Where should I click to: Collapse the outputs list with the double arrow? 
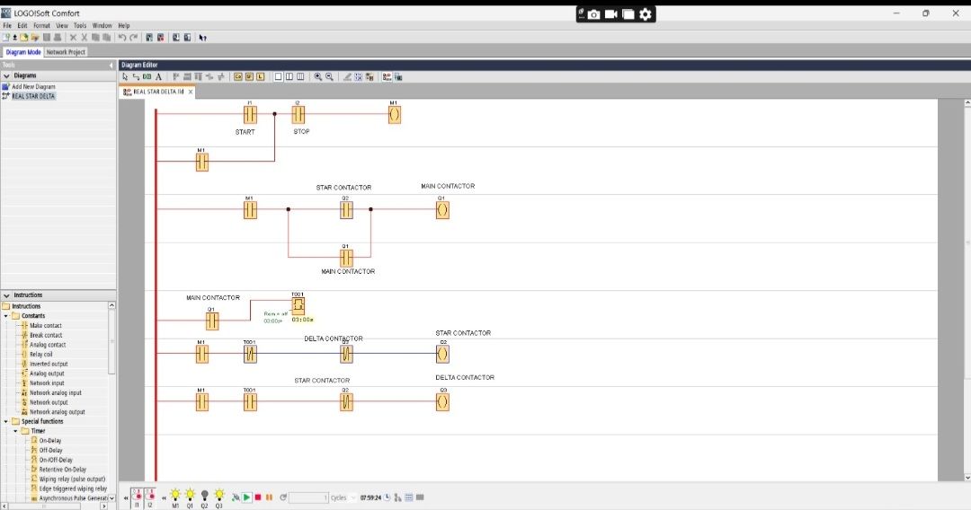[165, 497]
